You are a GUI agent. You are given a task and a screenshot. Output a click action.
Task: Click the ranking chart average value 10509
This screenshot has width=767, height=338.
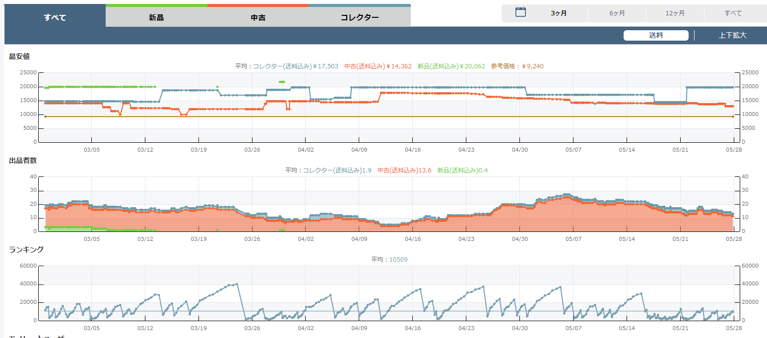pos(398,259)
